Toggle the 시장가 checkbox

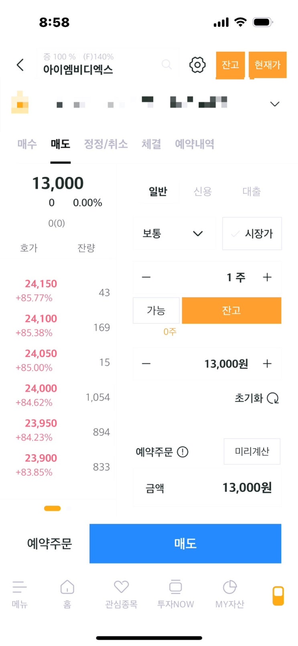(x=236, y=234)
